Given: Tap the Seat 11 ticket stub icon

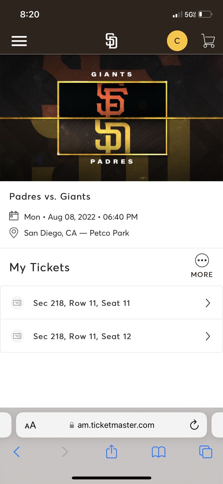Looking at the screenshot, I should (17, 303).
